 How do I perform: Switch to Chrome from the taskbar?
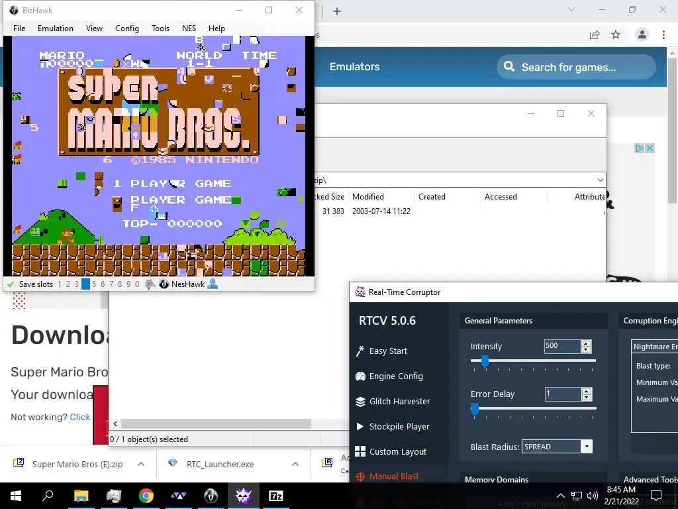point(146,496)
